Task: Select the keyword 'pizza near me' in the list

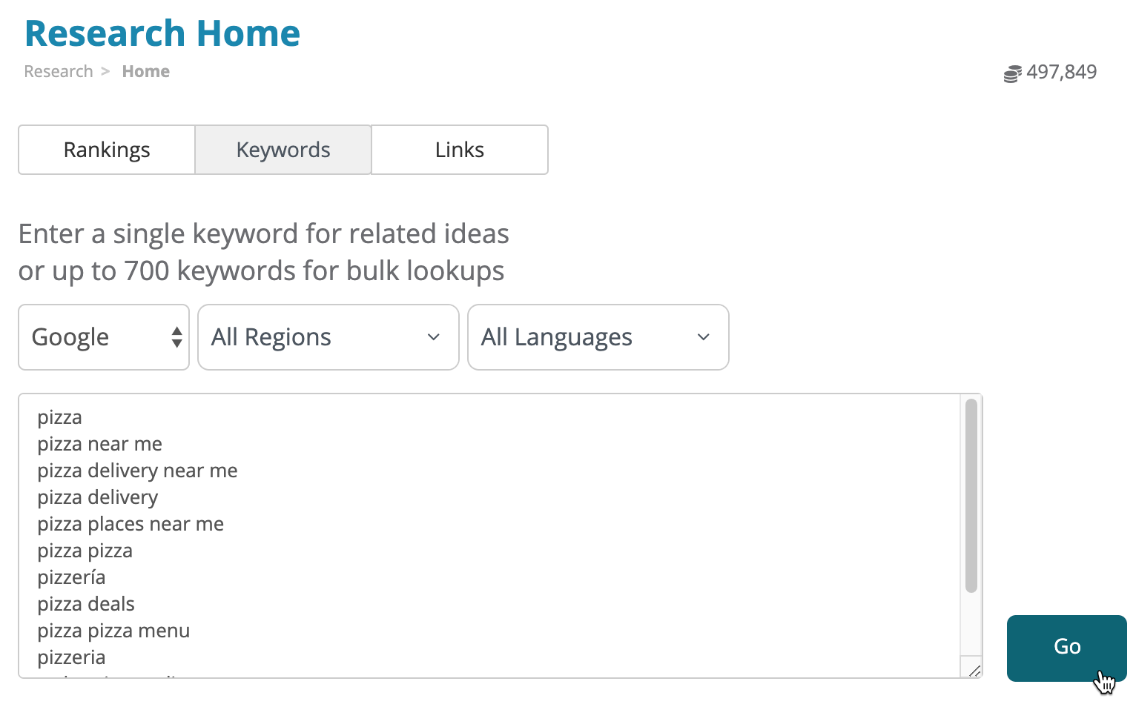Action: pyautogui.click(x=99, y=443)
